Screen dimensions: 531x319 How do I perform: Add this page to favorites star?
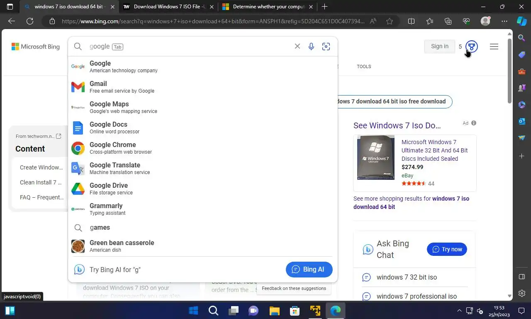[389, 21]
